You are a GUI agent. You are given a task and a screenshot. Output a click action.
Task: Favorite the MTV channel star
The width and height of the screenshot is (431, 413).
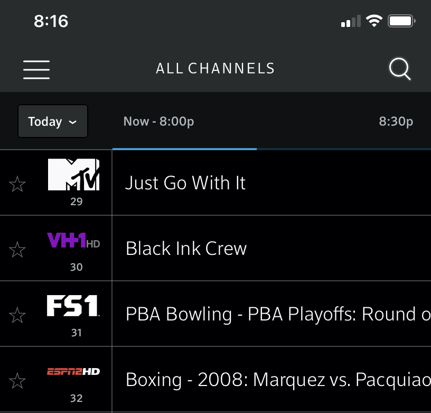[17, 184]
